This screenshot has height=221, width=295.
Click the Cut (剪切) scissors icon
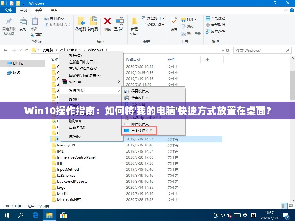(x=32, y=35)
